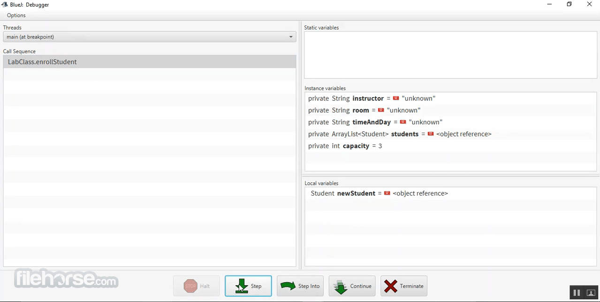Open the Threads dropdown showing main
Image resolution: width=600 pixels, height=302 pixels.
tap(150, 37)
